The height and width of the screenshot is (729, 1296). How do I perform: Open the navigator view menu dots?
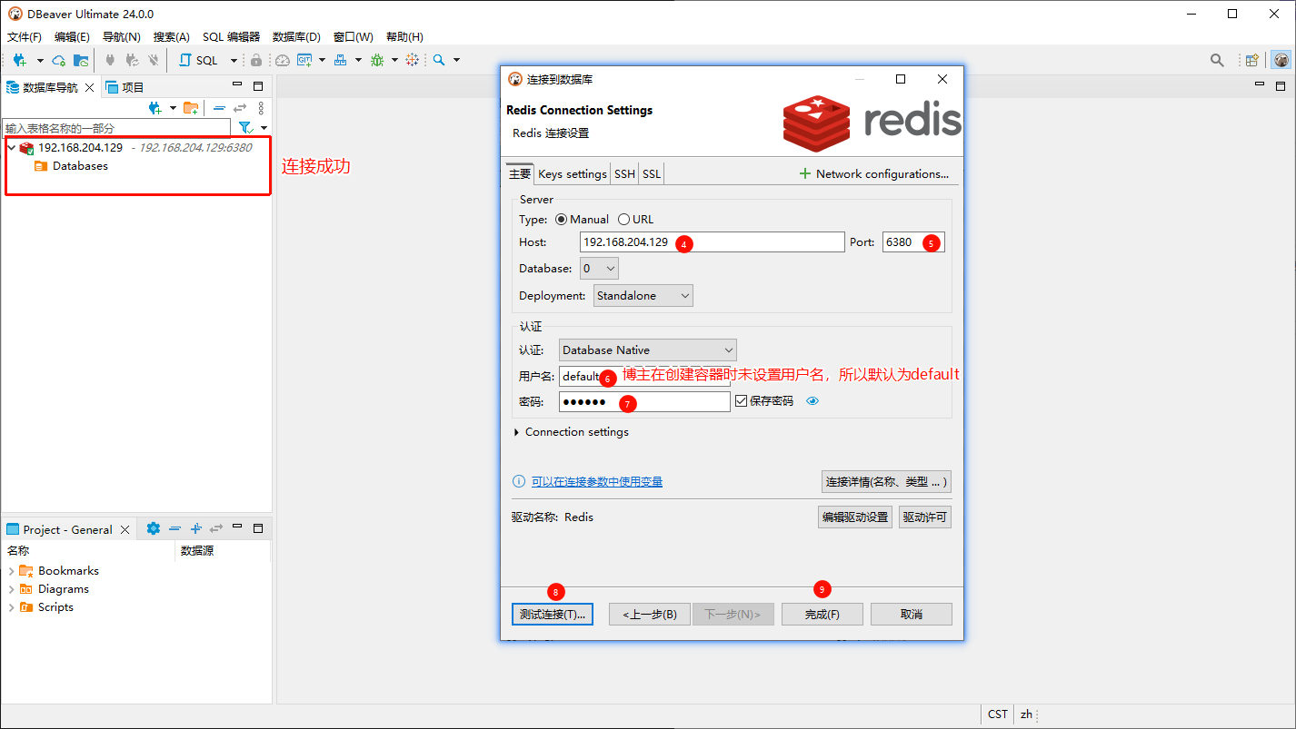(261, 108)
